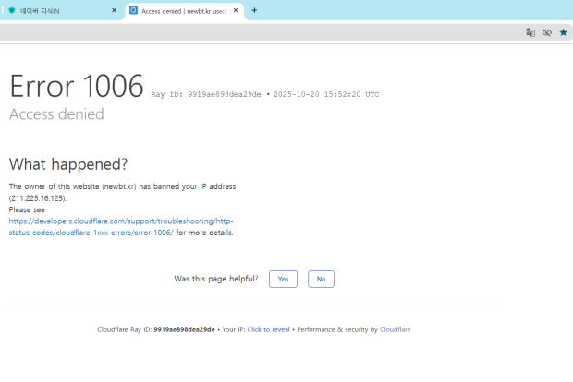Close the Access denied tab

pos(236,10)
